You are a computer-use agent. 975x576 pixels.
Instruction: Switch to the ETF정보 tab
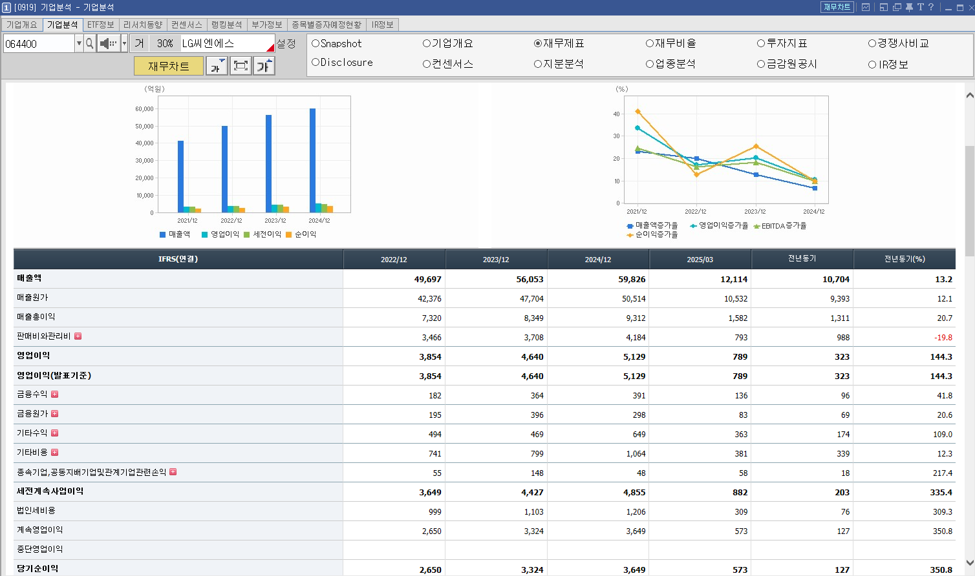coord(101,25)
